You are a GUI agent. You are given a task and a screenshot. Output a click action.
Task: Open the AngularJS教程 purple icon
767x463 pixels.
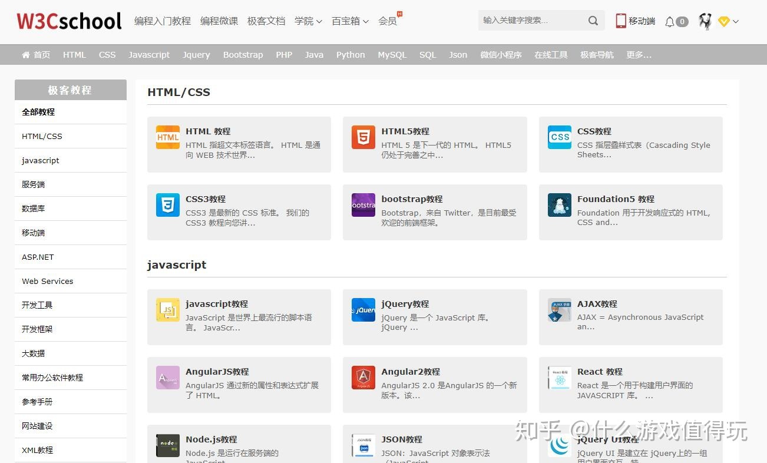(168, 378)
